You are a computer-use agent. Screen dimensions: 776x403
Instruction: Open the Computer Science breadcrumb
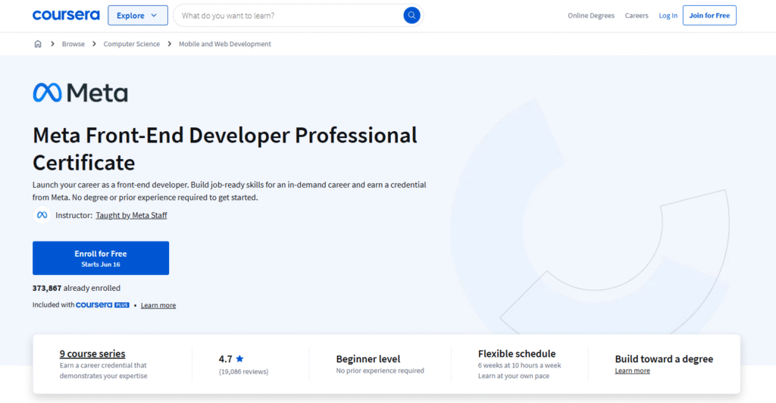click(x=132, y=44)
